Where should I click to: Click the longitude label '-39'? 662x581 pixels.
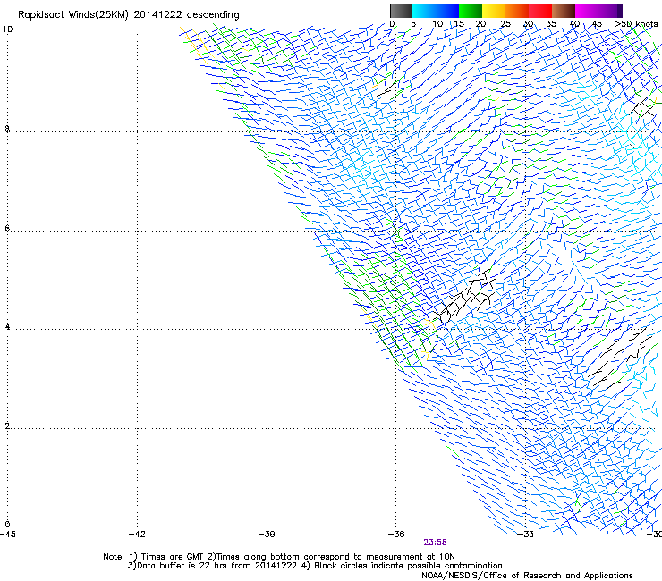(x=267, y=535)
